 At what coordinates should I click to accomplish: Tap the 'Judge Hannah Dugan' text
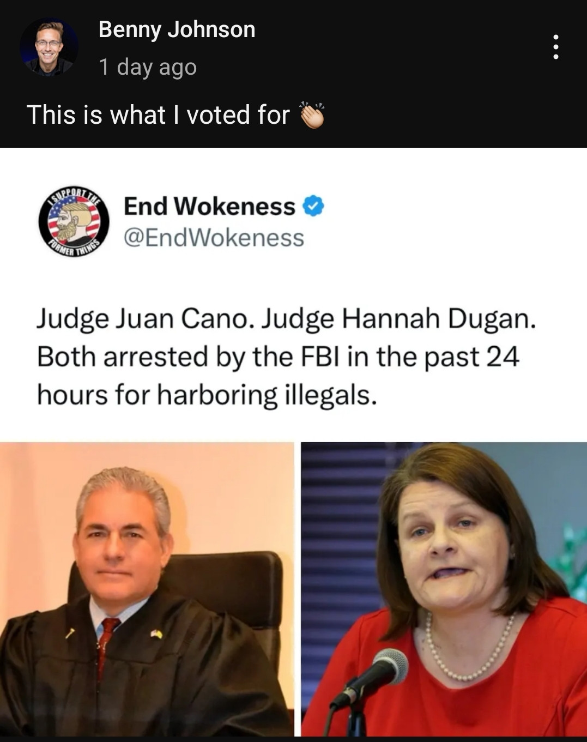(x=398, y=319)
